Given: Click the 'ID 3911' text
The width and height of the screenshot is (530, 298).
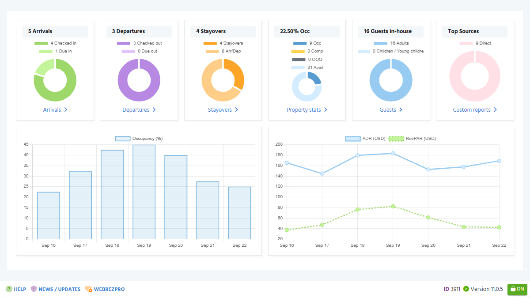Looking at the screenshot, I should (452, 289).
